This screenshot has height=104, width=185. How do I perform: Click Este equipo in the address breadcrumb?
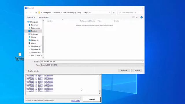point(47,13)
